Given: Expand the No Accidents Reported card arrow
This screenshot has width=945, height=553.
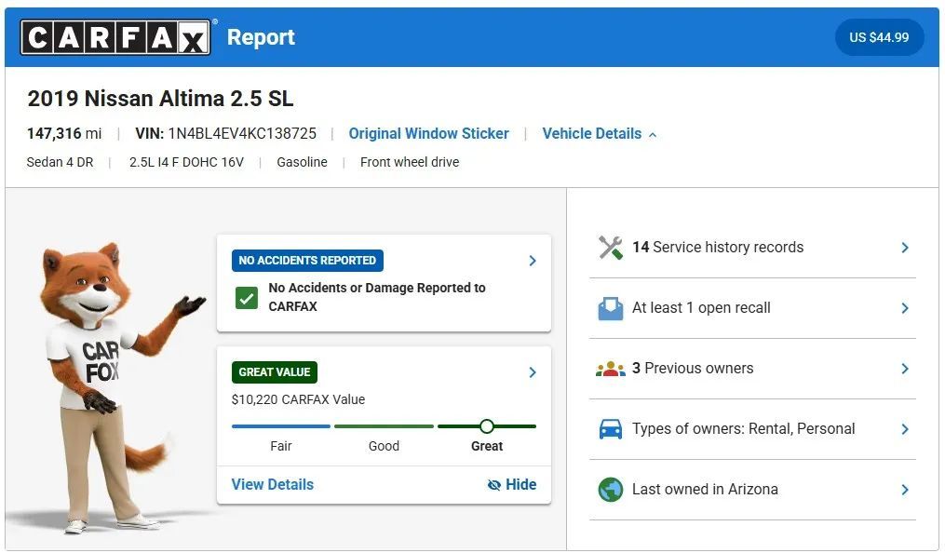Looking at the screenshot, I should pos(533,261).
